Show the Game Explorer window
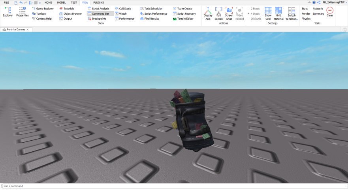This screenshot has height=196, width=348. point(43,8)
